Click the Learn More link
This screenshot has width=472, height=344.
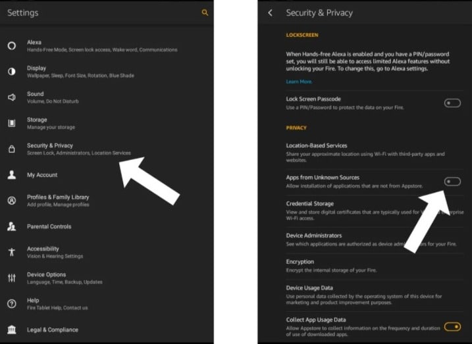299,82
